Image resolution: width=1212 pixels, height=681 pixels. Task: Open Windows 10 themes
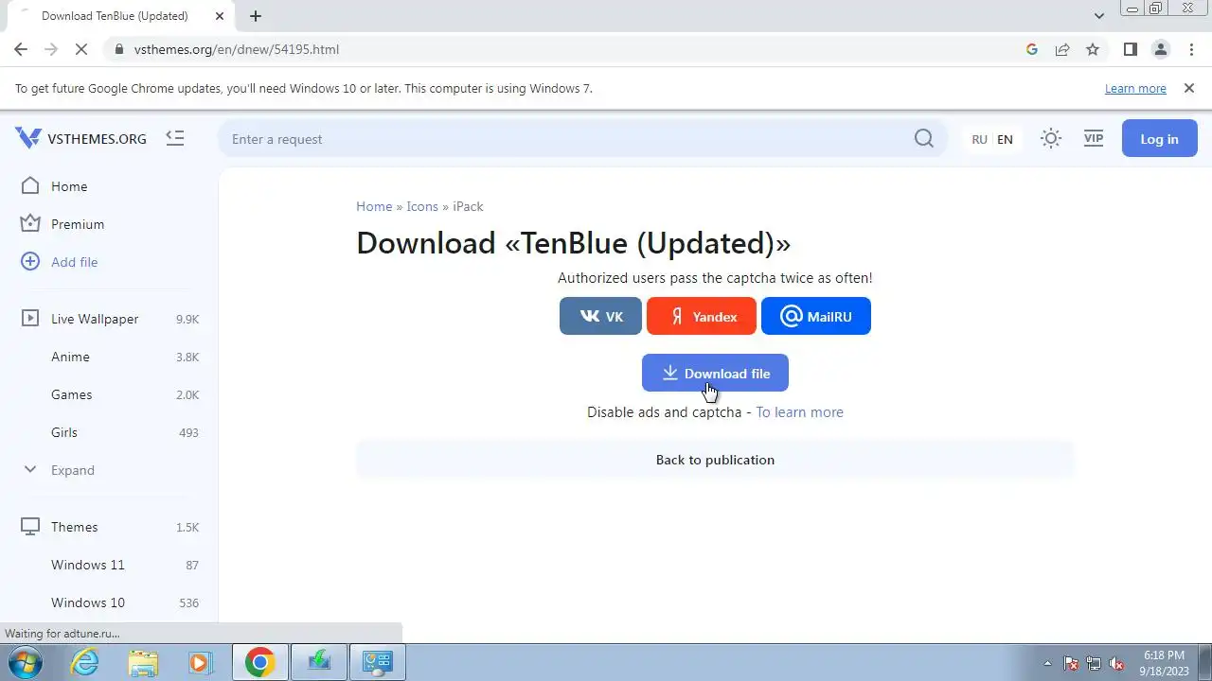point(87,602)
